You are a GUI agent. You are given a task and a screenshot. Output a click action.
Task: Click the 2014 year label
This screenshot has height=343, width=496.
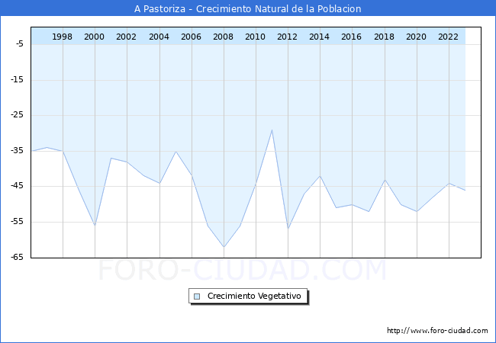point(319,37)
